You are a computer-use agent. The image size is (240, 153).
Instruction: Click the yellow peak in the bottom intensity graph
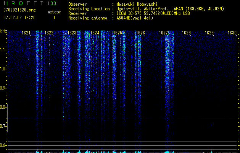point(37,151)
